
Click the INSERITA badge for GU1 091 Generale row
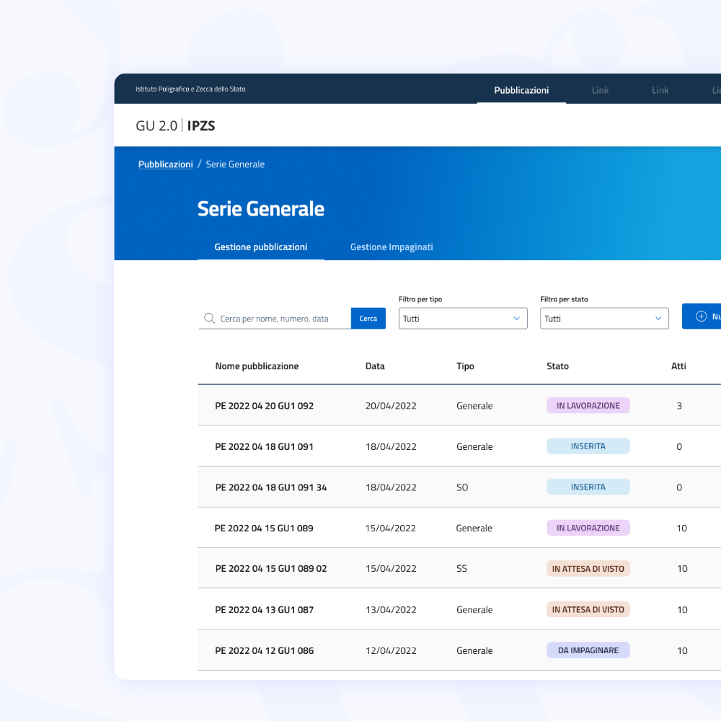point(588,446)
